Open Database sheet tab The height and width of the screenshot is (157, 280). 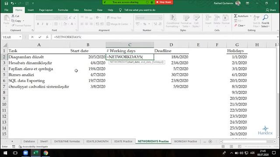(29, 141)
